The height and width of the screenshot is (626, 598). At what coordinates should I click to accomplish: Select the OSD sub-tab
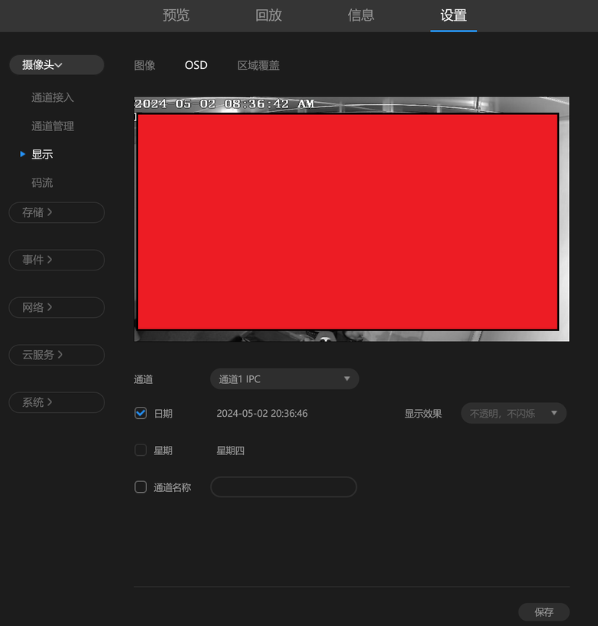pos(196,65)
